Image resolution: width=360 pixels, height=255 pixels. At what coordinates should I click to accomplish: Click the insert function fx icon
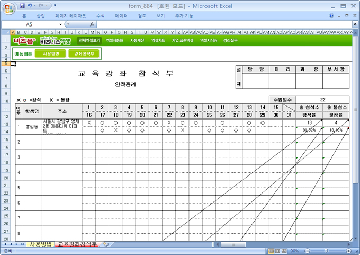tap(92, 24)
